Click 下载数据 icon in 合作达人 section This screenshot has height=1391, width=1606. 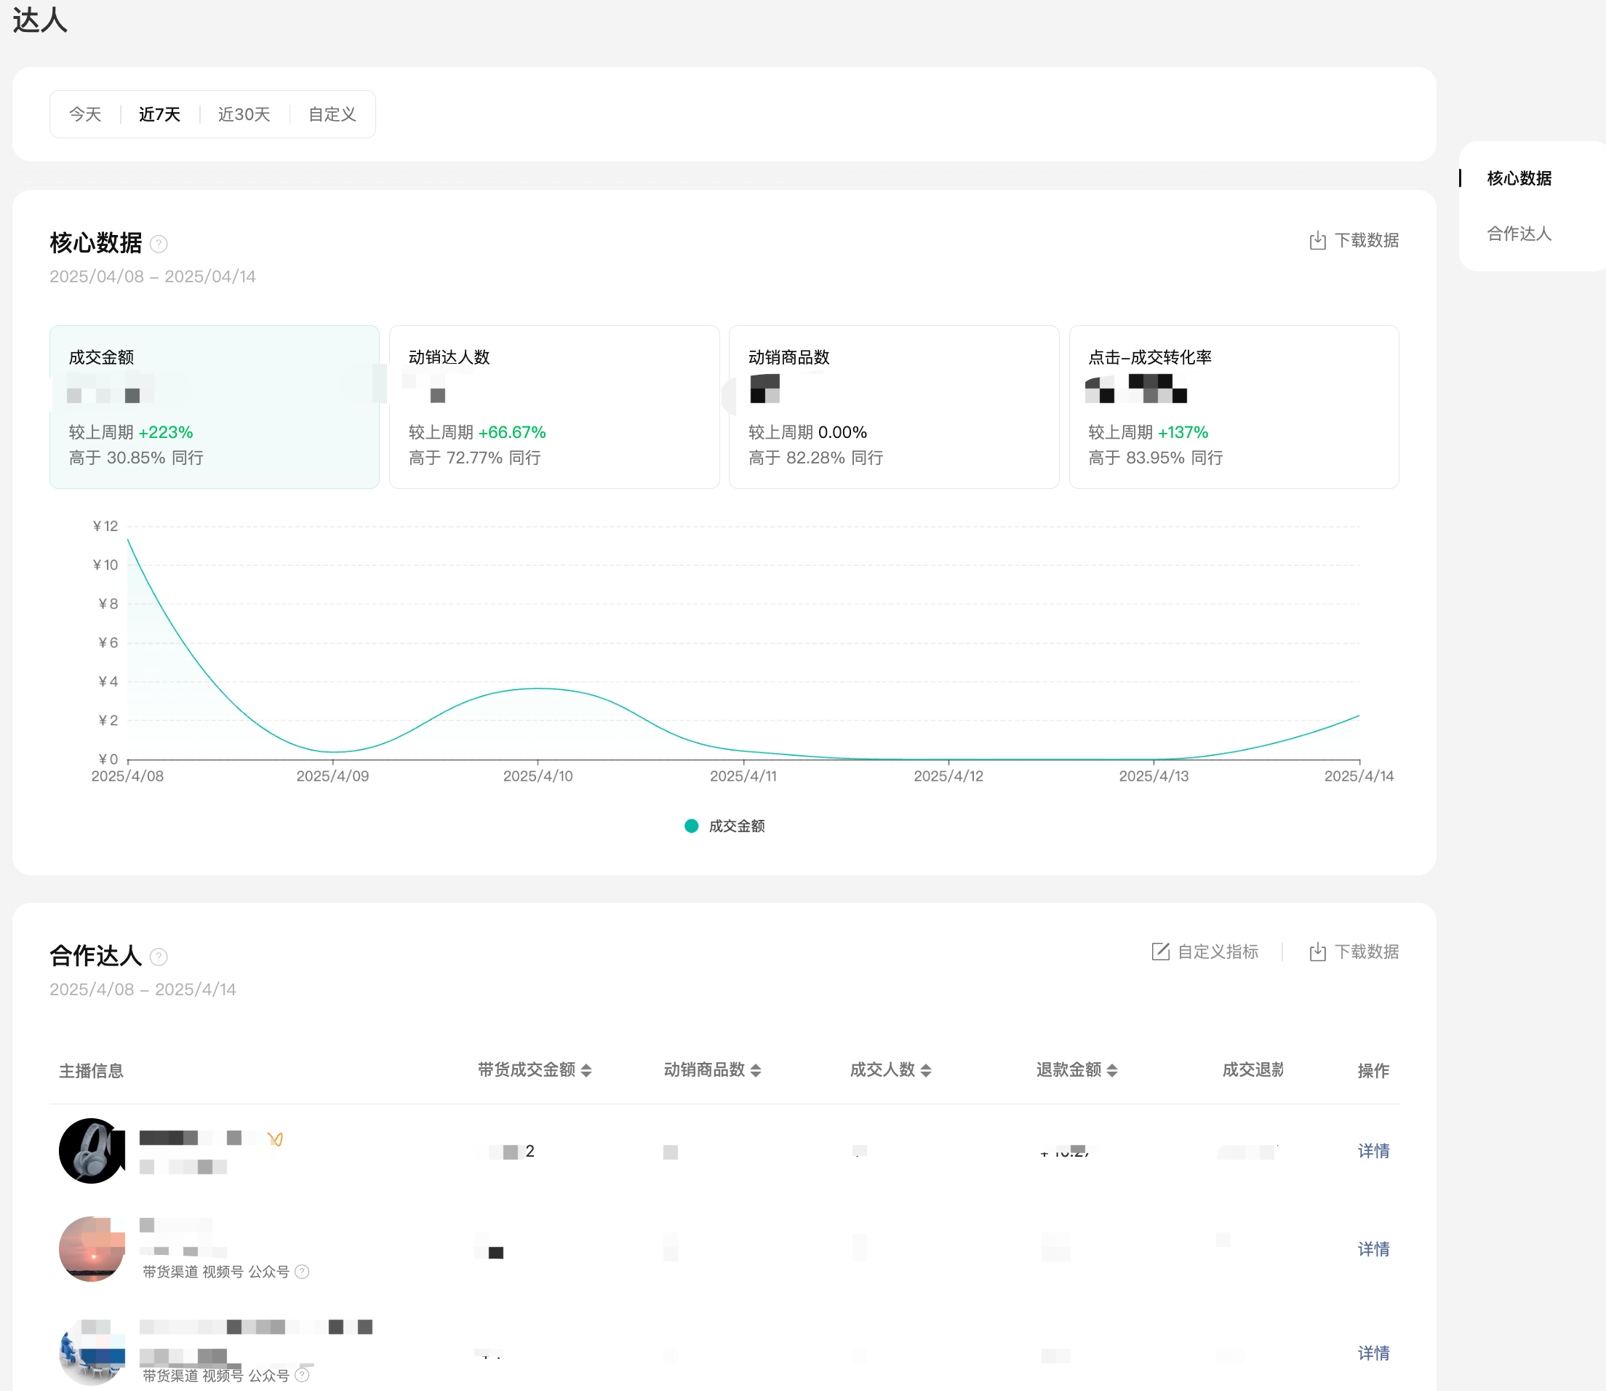[x=1317, y=952]
